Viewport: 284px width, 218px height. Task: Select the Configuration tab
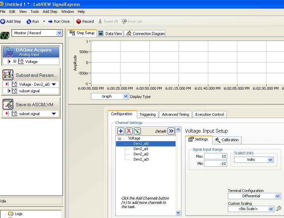coord(122,114)
